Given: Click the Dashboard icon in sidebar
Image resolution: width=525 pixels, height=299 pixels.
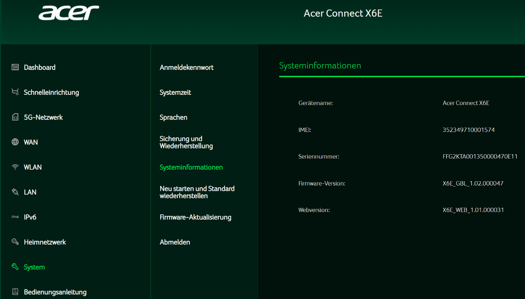Looking at the screenshot, I should pyautogui.click(x=15, y=67).
